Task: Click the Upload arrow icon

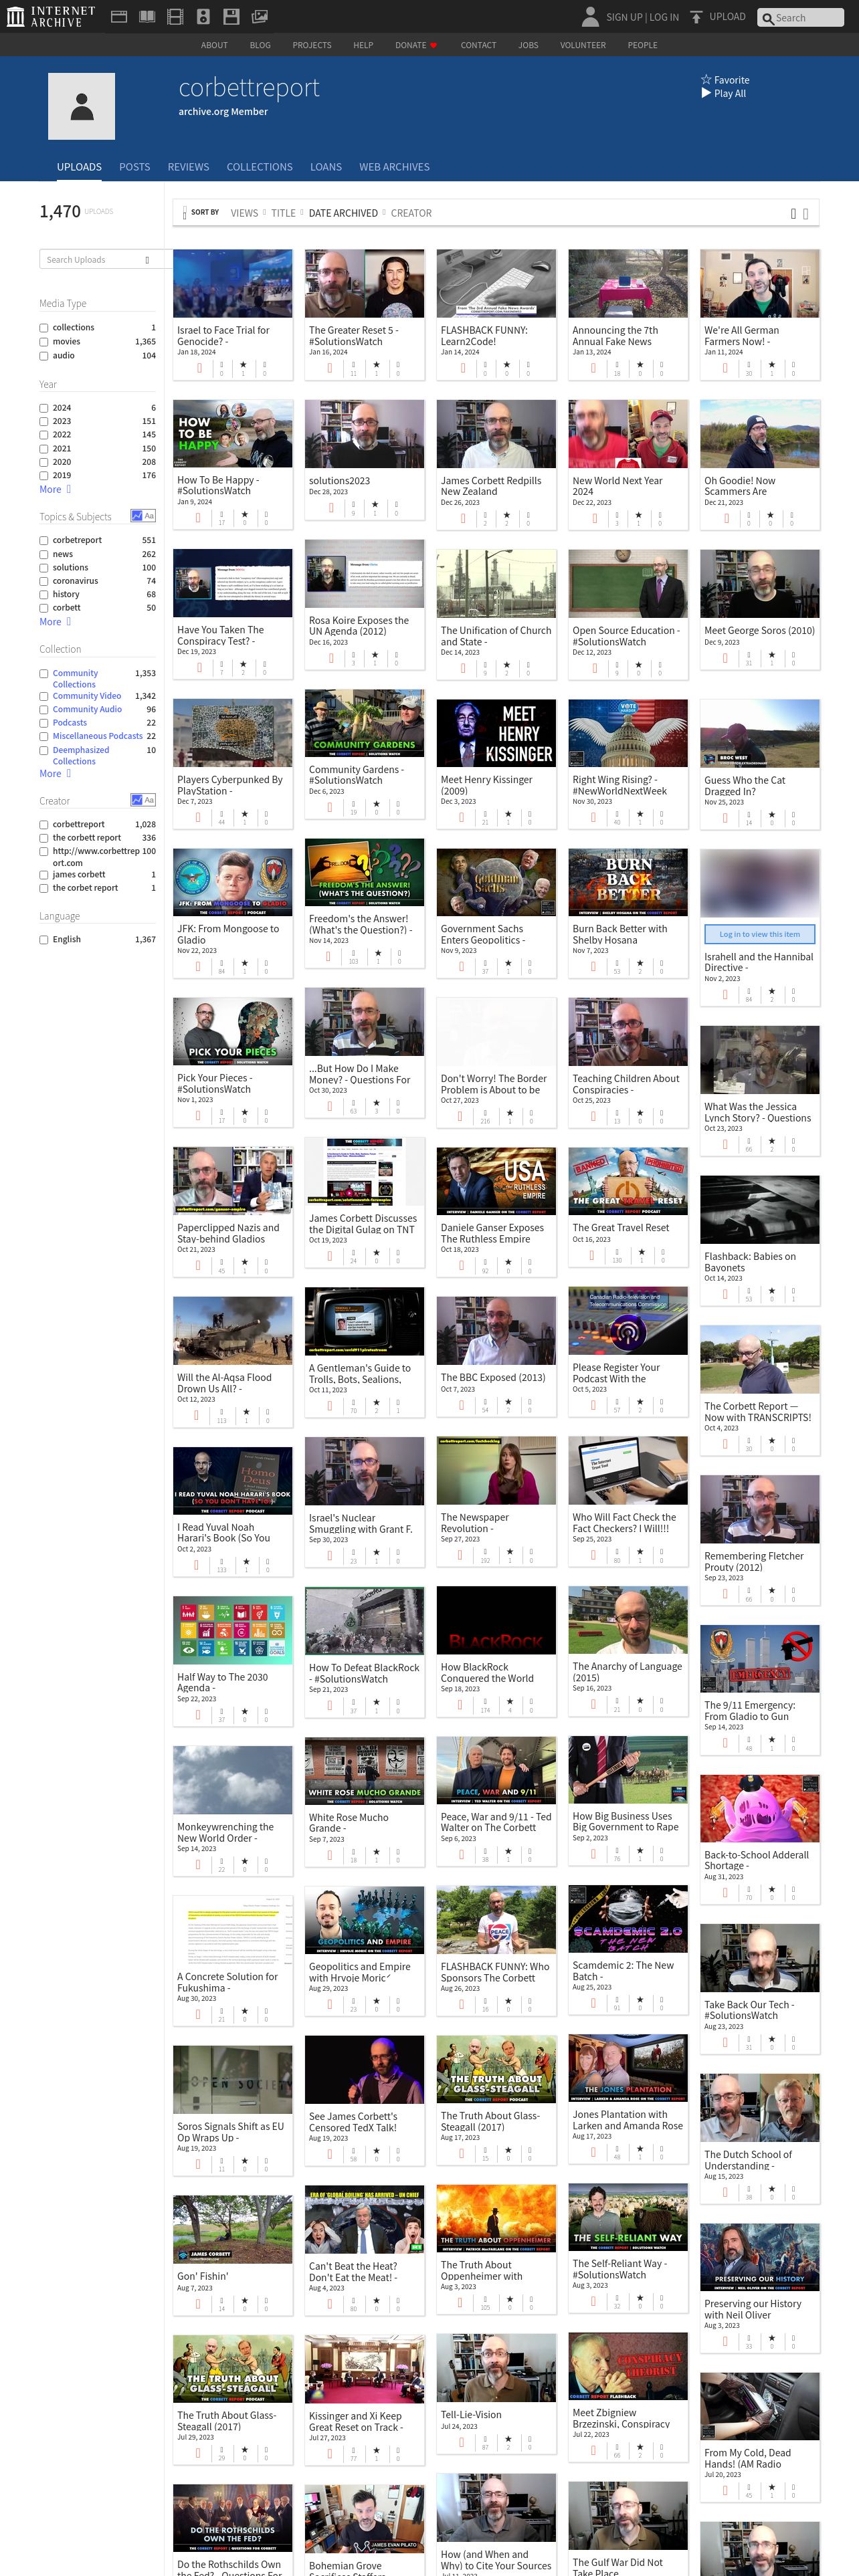Action: click(x=696, y=17)
